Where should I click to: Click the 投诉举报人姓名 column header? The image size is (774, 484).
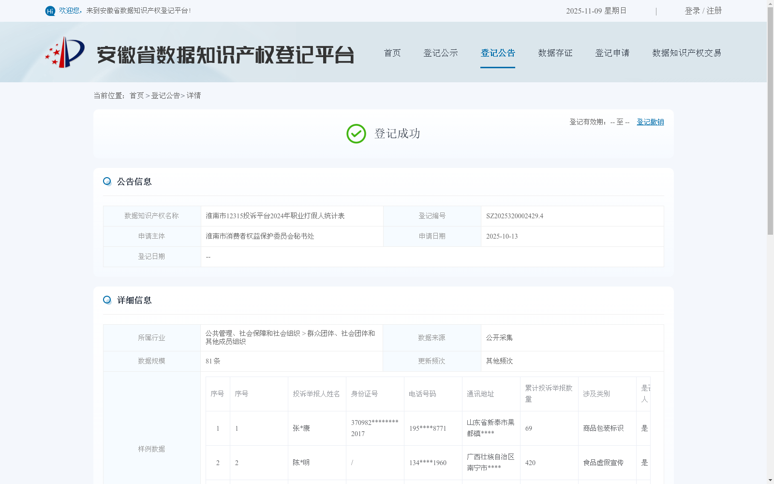click(316, 394)
